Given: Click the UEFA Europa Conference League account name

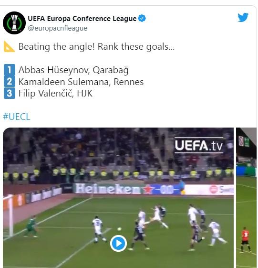Looking at the screenshot, I should pos(82,19).
